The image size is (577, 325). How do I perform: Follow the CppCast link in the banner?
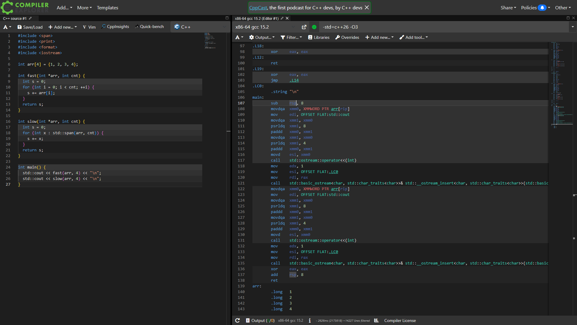[x=258, y=8]
